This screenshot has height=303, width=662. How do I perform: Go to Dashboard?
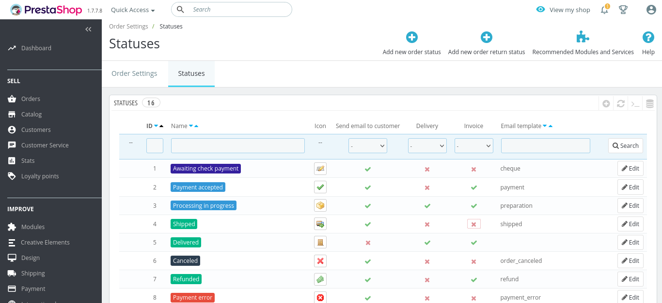pyautogui.click(x=36, y=48)
